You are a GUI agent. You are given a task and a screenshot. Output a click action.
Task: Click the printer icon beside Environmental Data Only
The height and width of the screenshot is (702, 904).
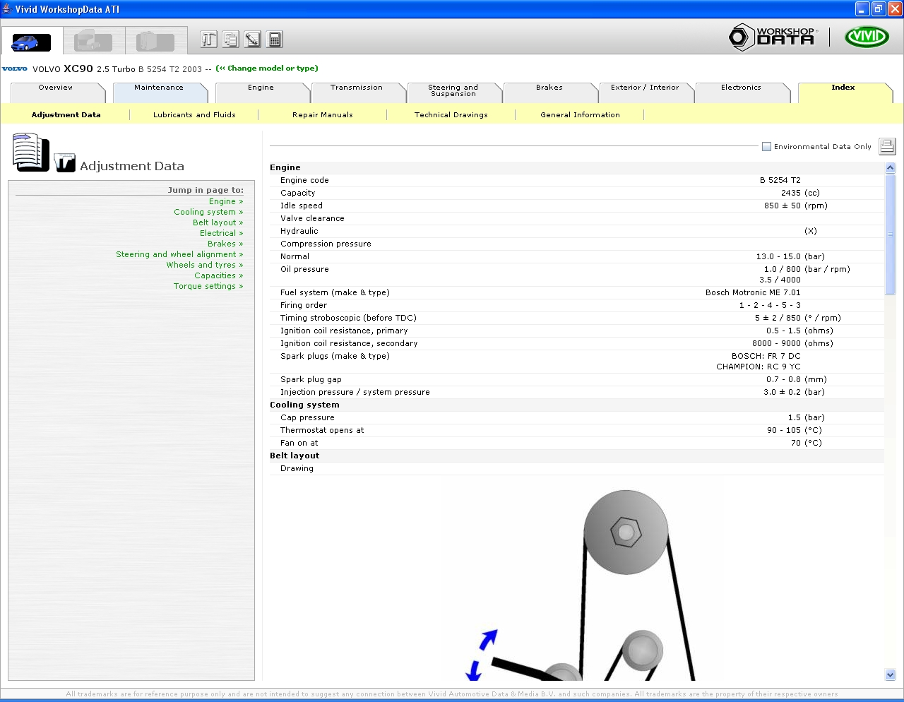point(887,146)
